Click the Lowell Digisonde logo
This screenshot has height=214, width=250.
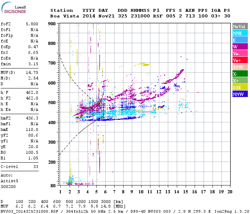[x=14, y=7]
